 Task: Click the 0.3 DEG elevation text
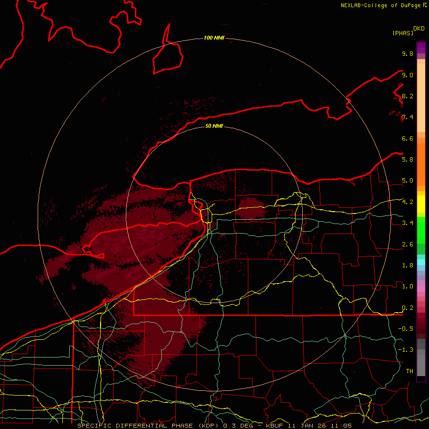click(x=238, y=426)
